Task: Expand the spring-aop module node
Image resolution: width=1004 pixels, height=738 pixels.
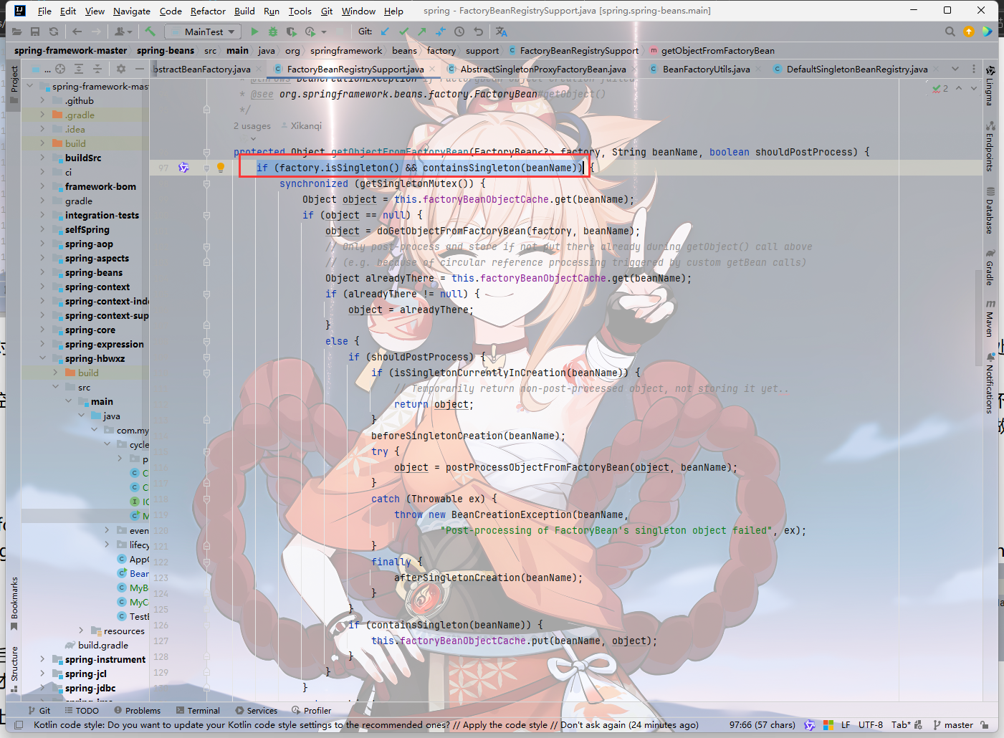Action: (x=42, y=244)
